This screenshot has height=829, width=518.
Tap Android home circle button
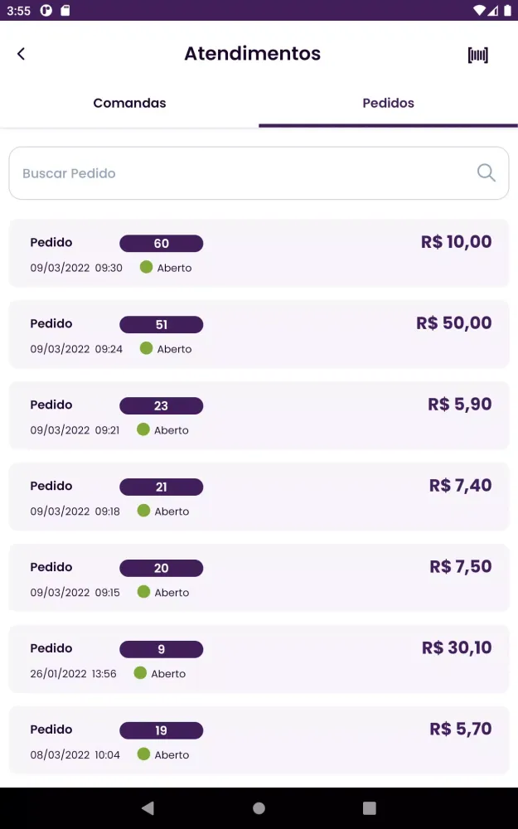[259, 807]
